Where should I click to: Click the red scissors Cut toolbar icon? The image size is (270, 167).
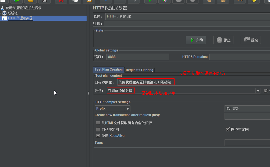coord(61,1)
